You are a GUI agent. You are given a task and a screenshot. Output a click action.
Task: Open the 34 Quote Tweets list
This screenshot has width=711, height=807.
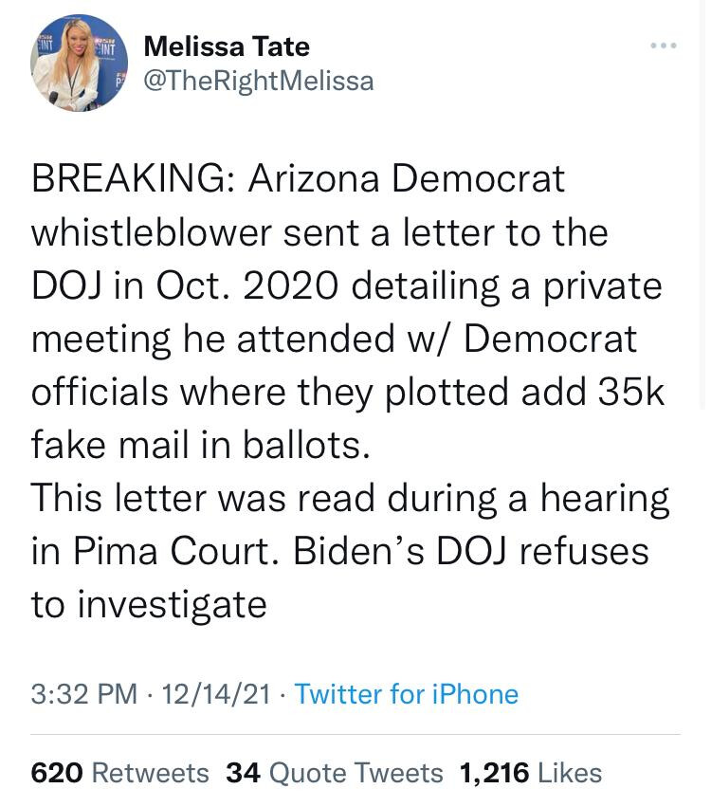(x=335, y=773)
